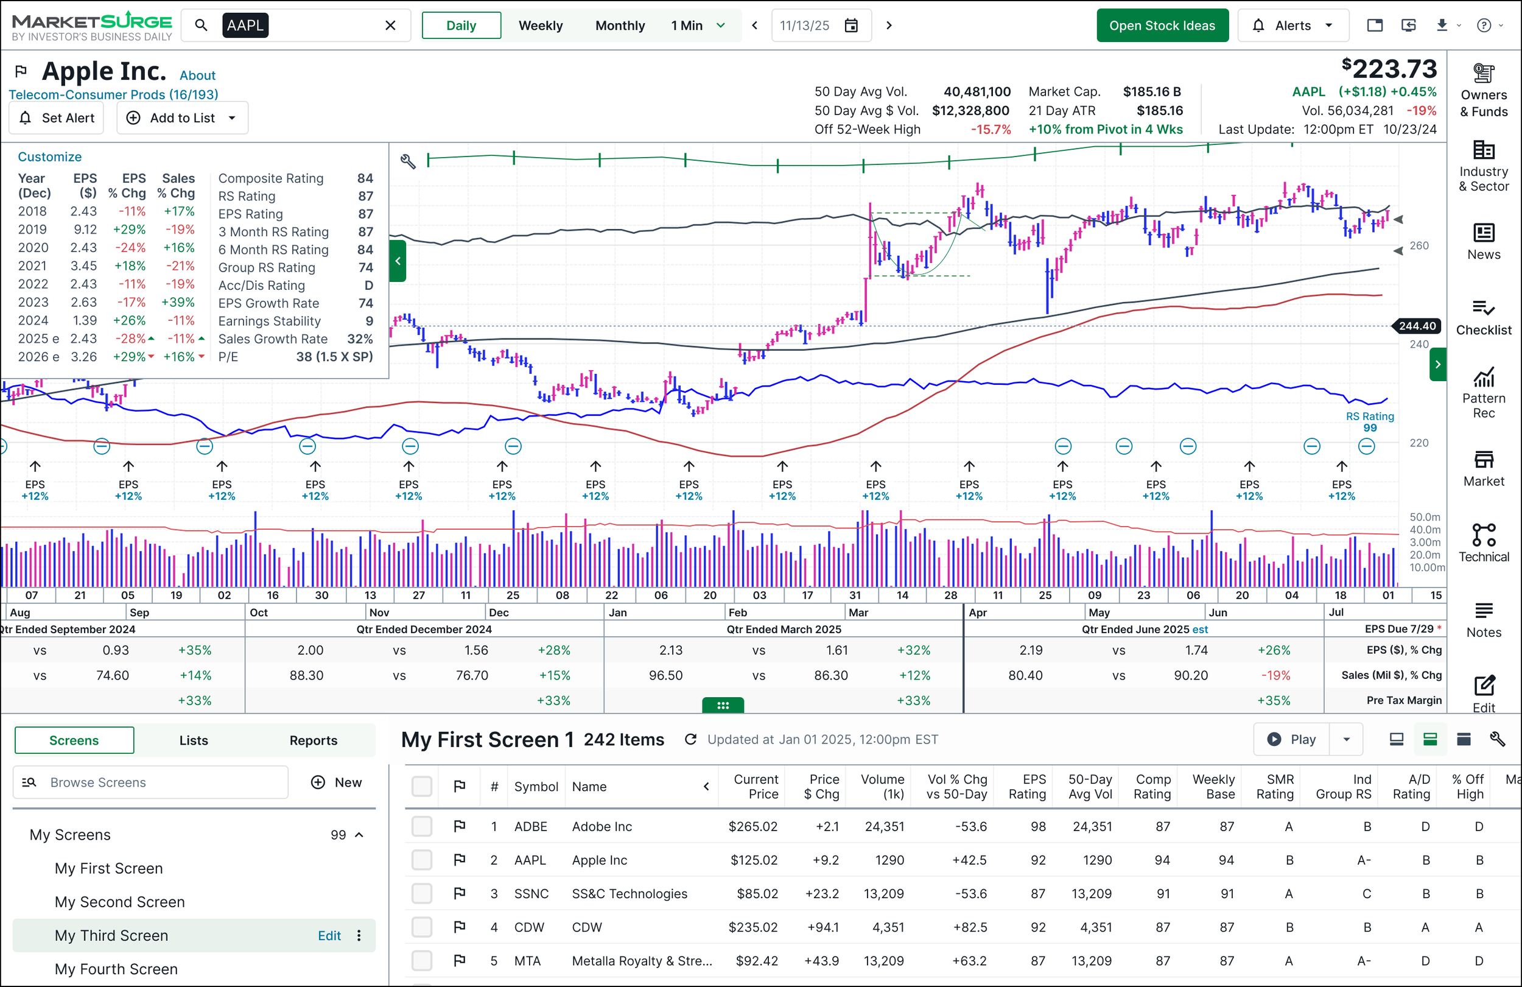
Task: Switch to the Weekly chart tab
Action: (541, 25)
